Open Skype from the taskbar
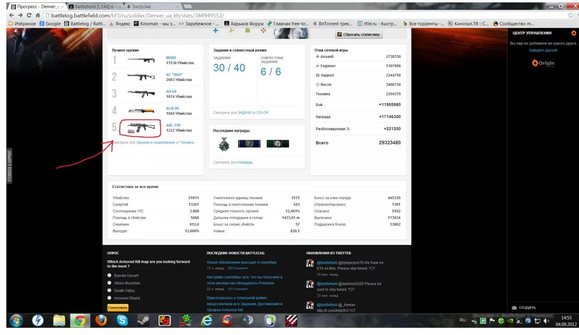579x335 pixels. pos(122,320)
